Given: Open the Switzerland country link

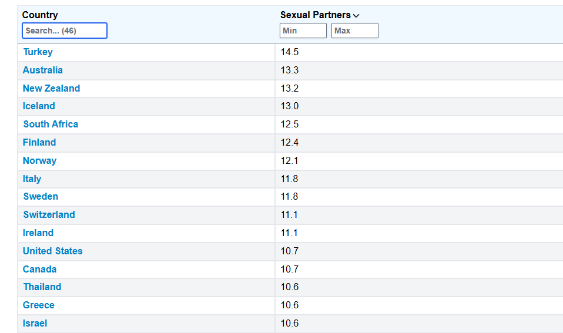Looking at the screenshot, I should tap(49, 215).
